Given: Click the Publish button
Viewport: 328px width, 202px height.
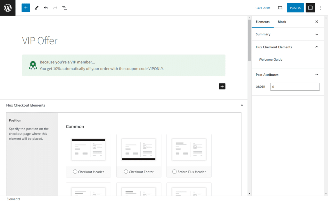Looking at the screenshot, I should [x=295, y=8].
